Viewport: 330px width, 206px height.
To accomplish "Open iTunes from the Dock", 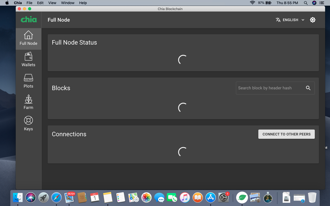I will 185,198.
